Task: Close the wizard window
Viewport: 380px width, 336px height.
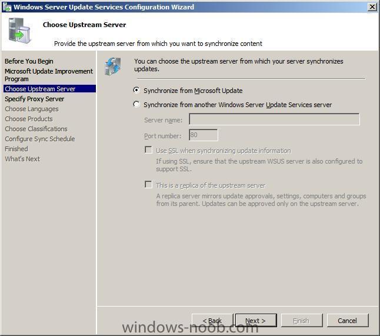Action: pyautogui.click(x=372, y=7)
